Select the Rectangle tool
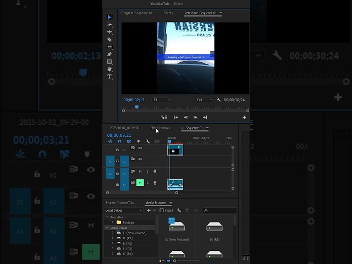Viewport: 352px width, 264px height. [109, 62]
